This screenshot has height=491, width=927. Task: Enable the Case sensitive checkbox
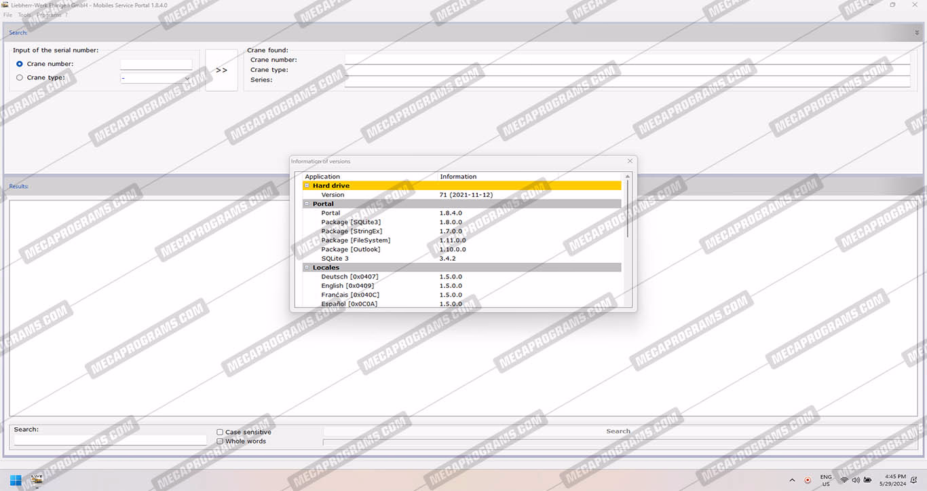pyautogui.click(x=220, y=432)
